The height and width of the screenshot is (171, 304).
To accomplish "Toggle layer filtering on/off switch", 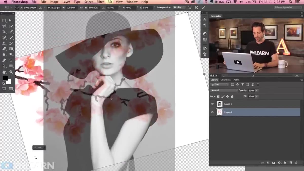I will (x=258, y=84).
